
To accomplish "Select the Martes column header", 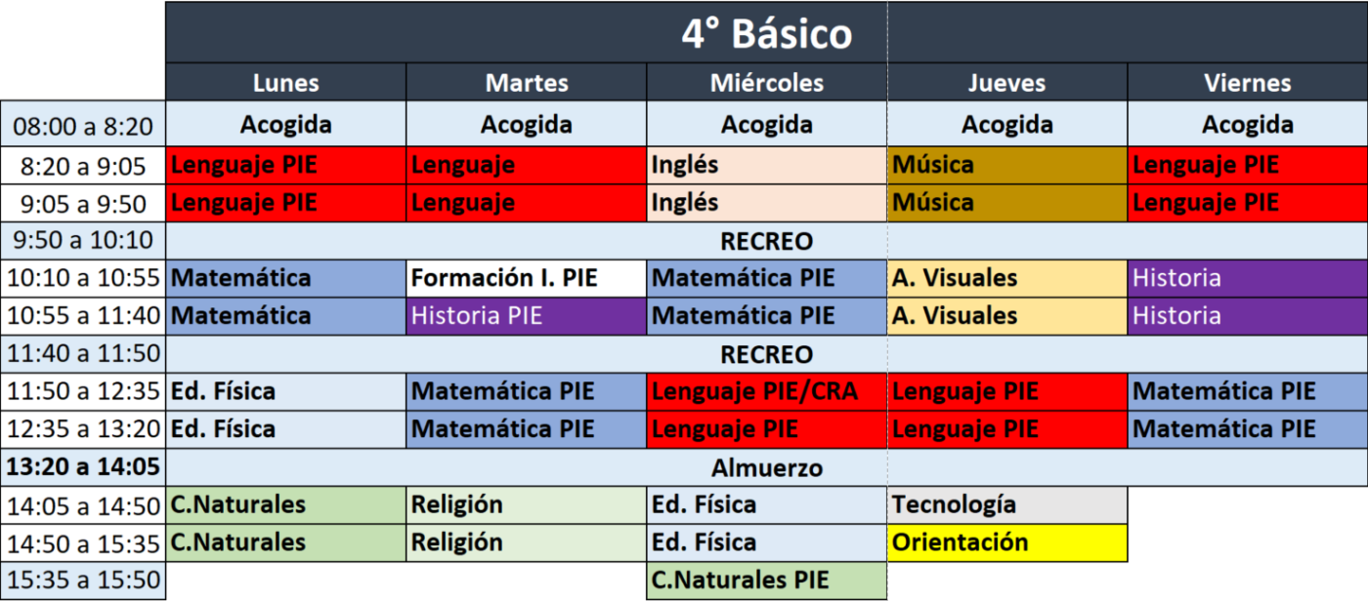I will click(x=526, y=83).
